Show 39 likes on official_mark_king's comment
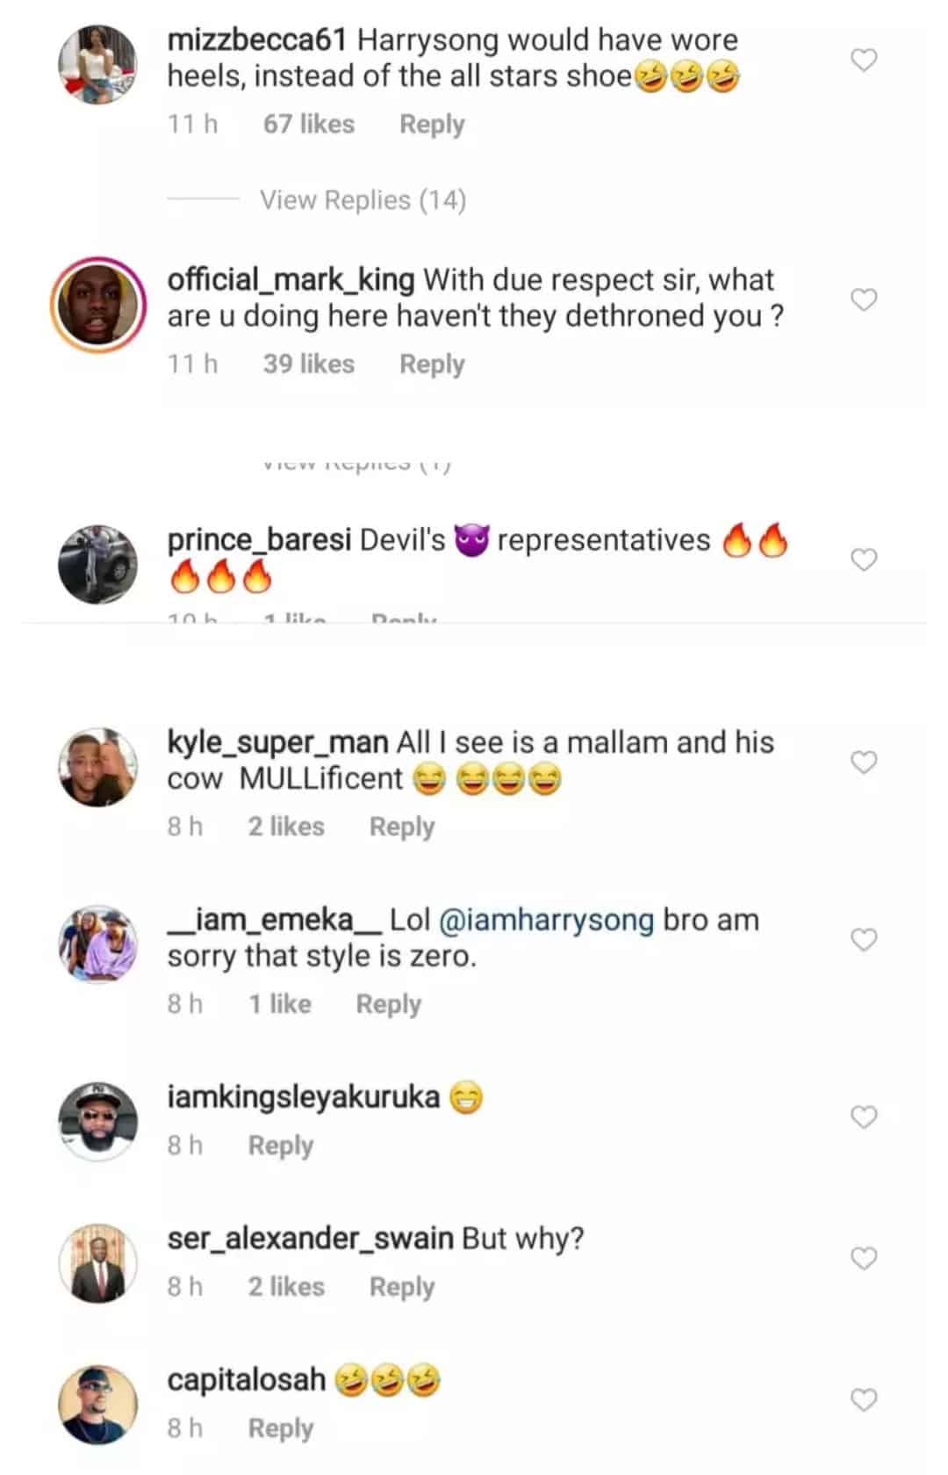 coord(309,364)
